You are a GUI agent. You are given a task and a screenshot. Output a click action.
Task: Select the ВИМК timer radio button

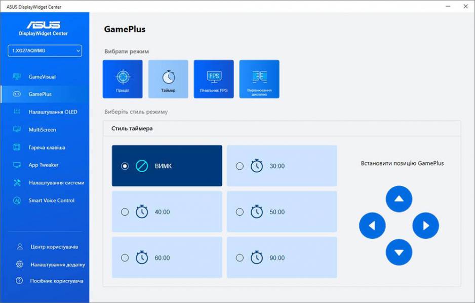(125, 166)
